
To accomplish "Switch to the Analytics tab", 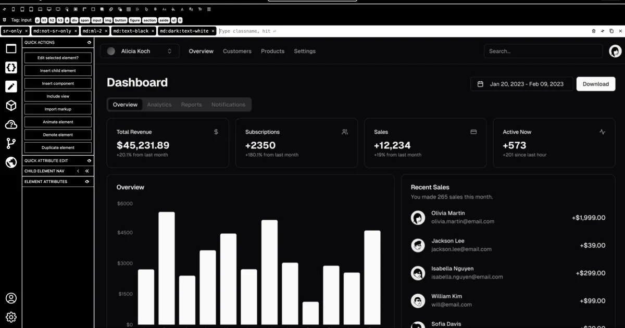I will (x=159, y=105).
